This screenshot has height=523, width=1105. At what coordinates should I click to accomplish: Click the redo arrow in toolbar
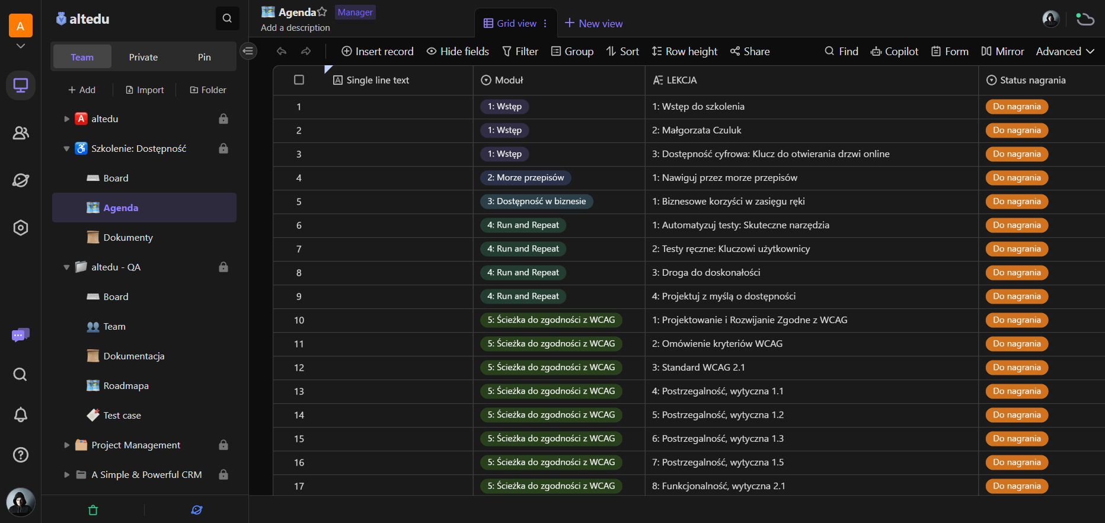tap(306, 52)
